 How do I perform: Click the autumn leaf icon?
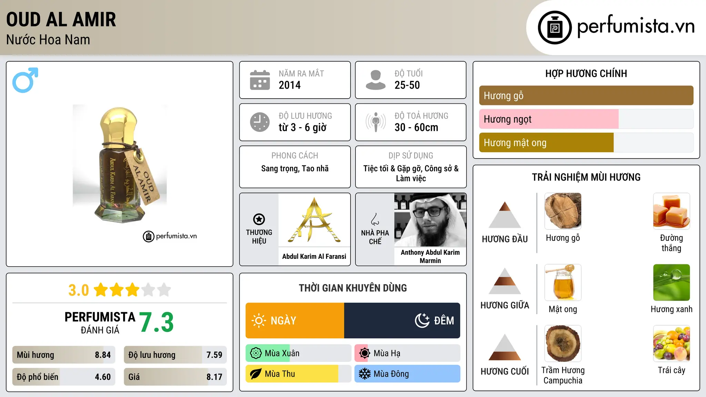tap(256, 374)
